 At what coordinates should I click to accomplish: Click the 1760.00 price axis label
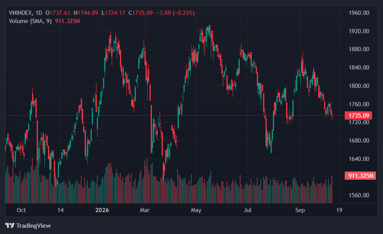click(x=359, y=104)
